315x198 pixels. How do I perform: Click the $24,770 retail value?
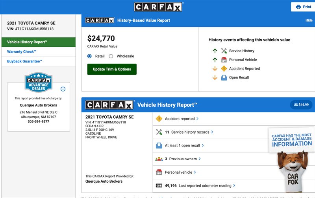(101, 38)
